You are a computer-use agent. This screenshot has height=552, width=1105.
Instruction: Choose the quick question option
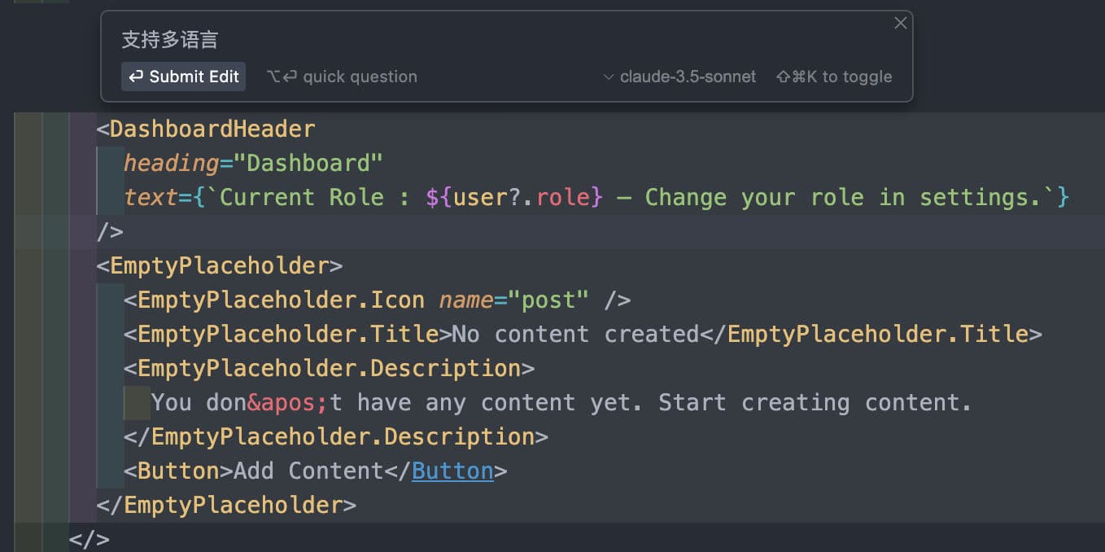tap(342, 77)
